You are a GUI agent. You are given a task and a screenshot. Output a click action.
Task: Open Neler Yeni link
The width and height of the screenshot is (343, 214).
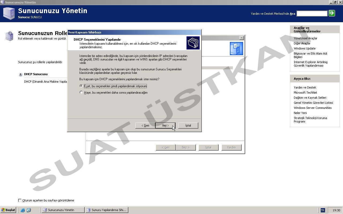(300, 113)
